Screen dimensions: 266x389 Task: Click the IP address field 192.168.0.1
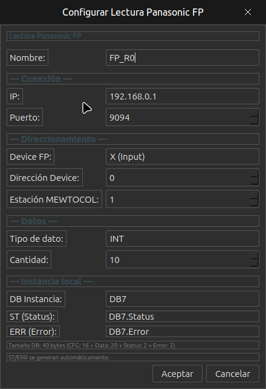click(x=183, y=96)
